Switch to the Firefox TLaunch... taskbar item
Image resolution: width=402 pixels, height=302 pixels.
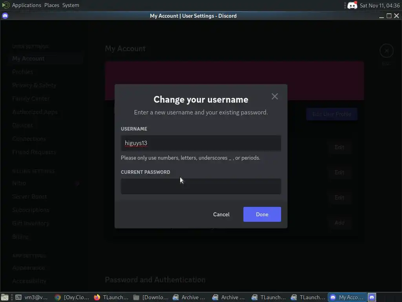111,297
